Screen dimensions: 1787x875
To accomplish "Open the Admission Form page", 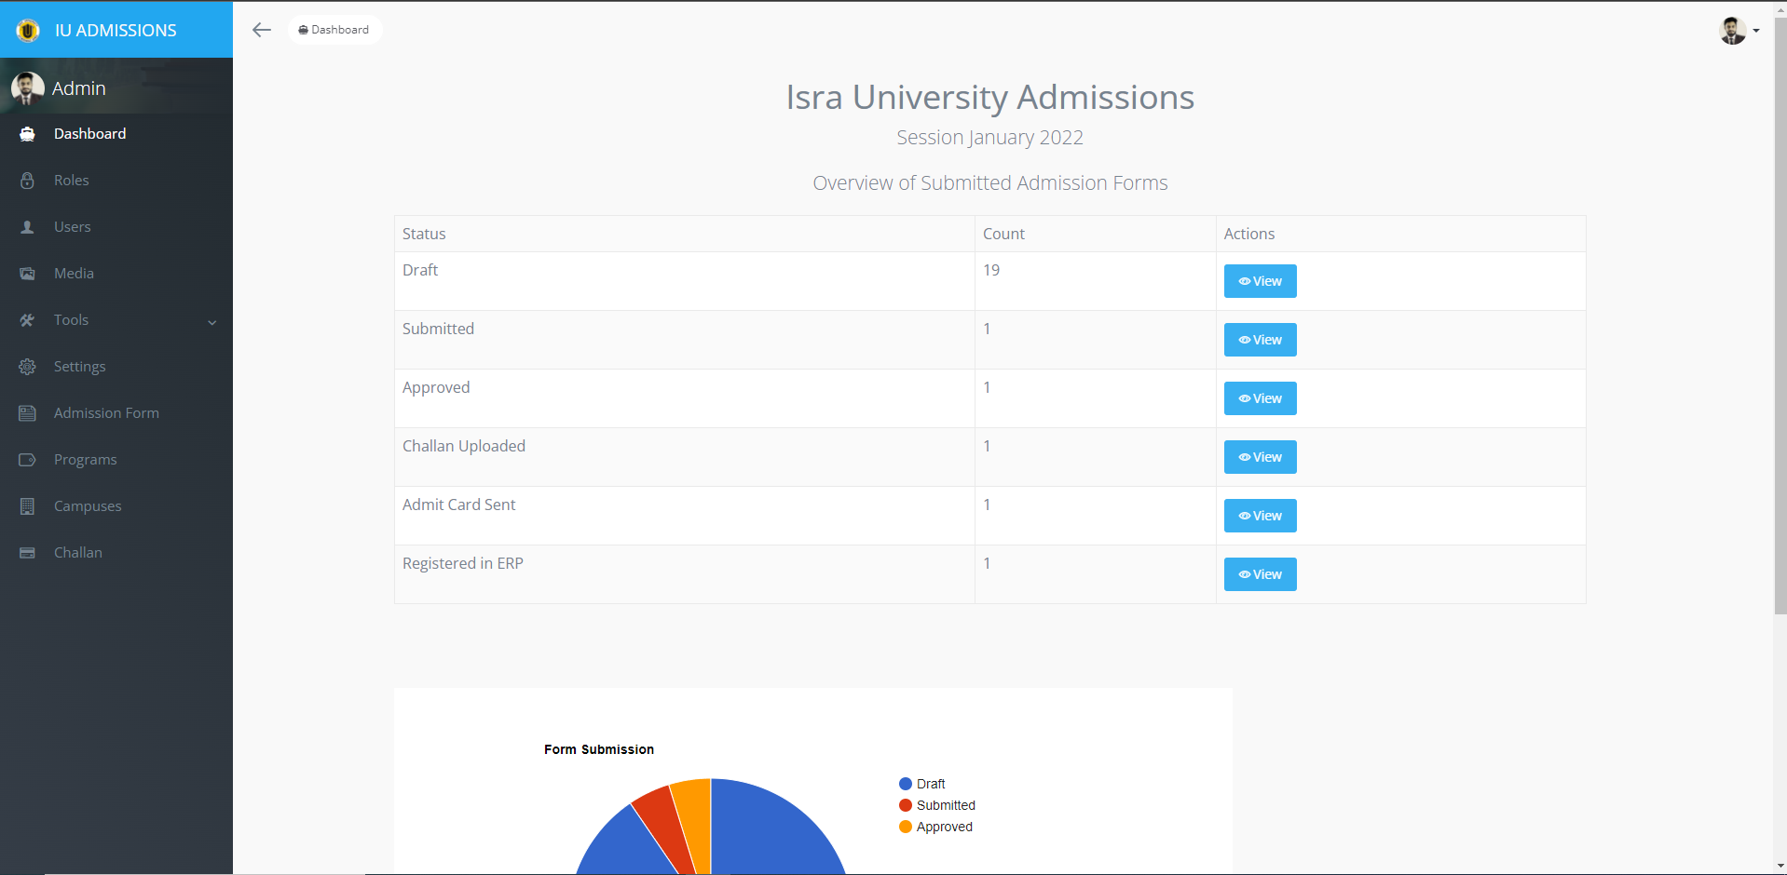I will pos(116,413).
